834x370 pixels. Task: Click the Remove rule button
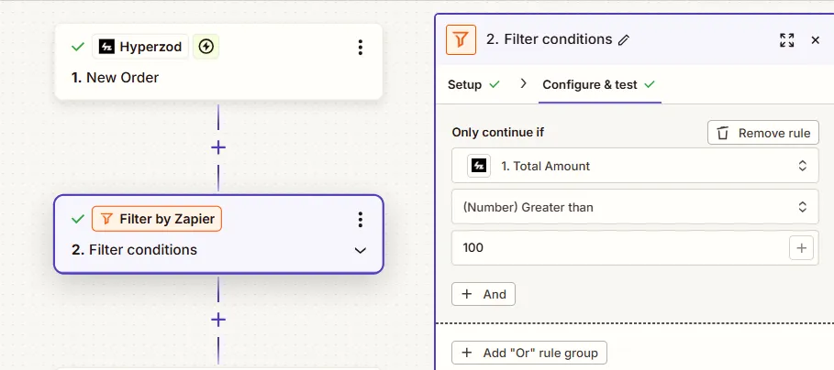(x=762, y=133)
